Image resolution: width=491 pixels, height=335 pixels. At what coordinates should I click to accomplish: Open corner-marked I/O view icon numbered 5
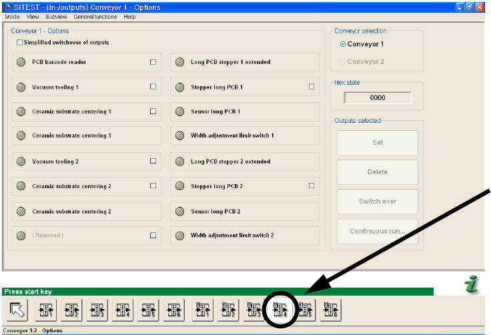point(306,310)
